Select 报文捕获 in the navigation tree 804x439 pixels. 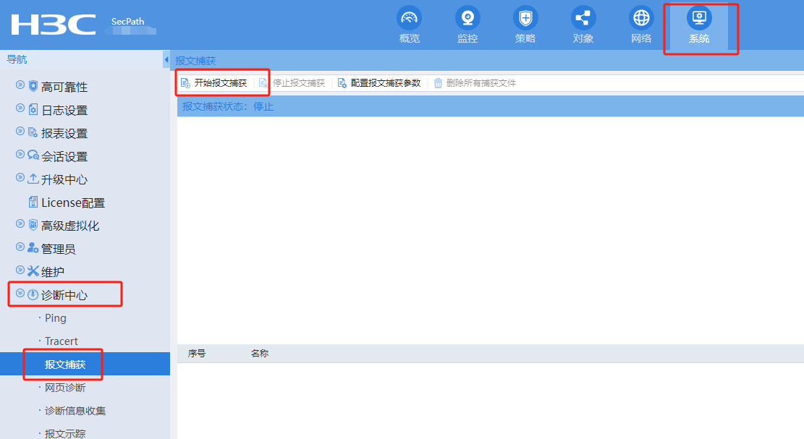click(65, 365)
